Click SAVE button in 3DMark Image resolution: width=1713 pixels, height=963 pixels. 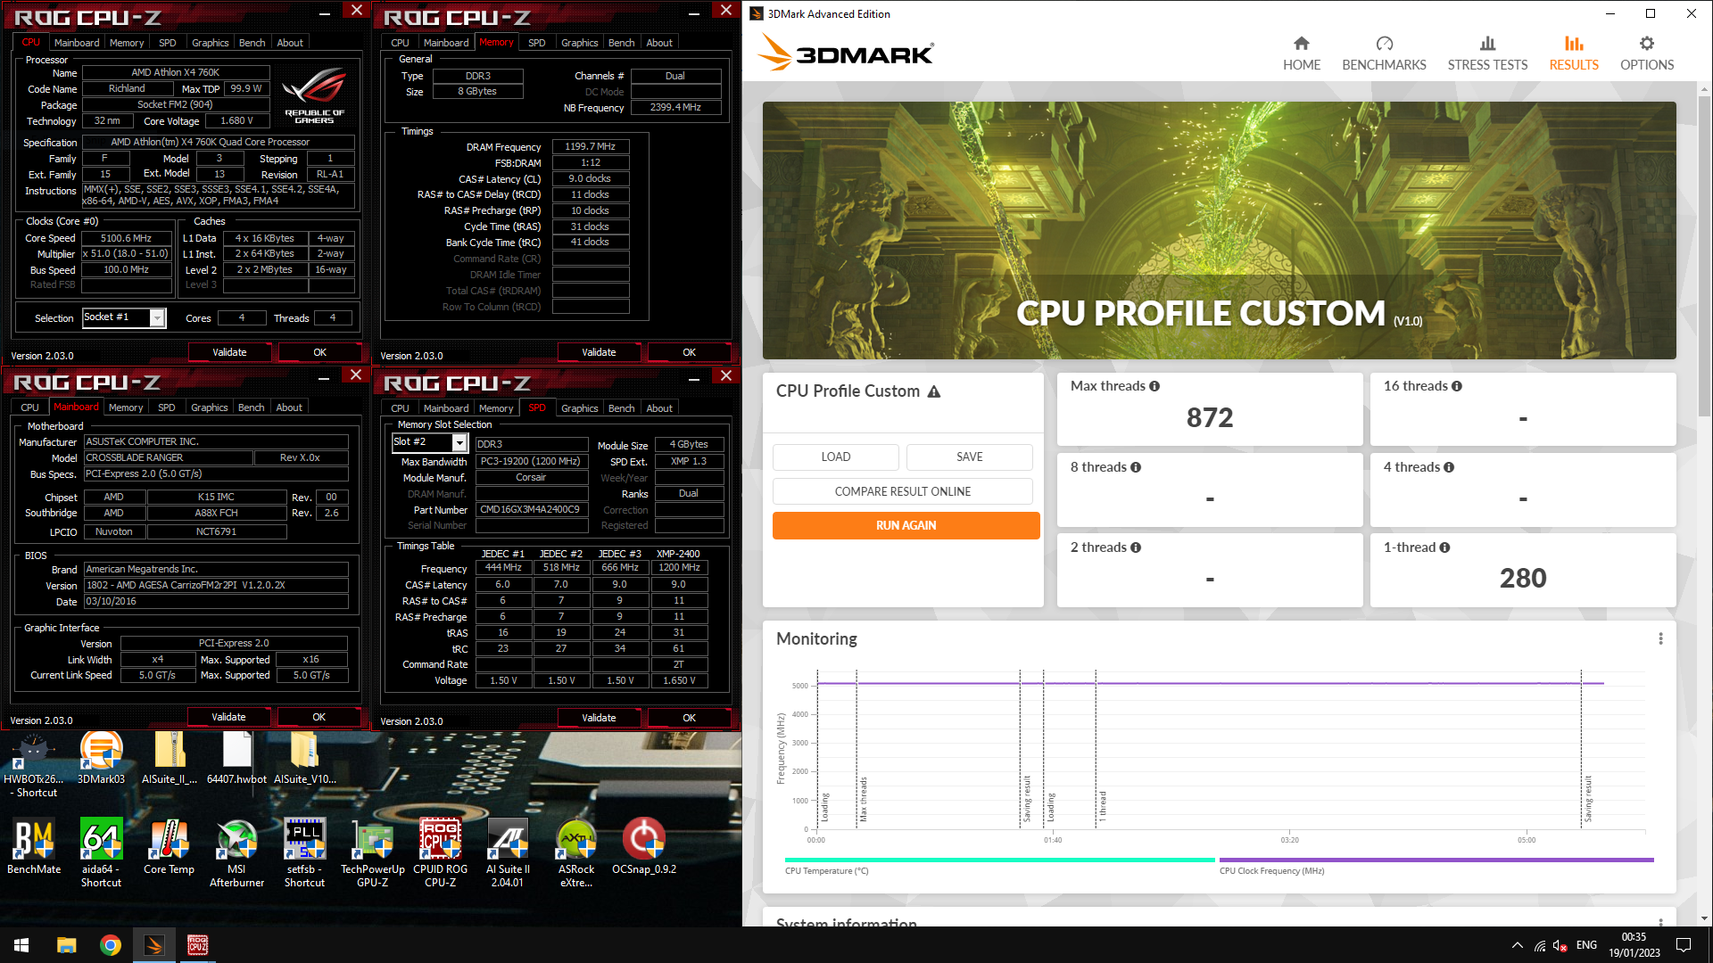[x=970, y=457]
